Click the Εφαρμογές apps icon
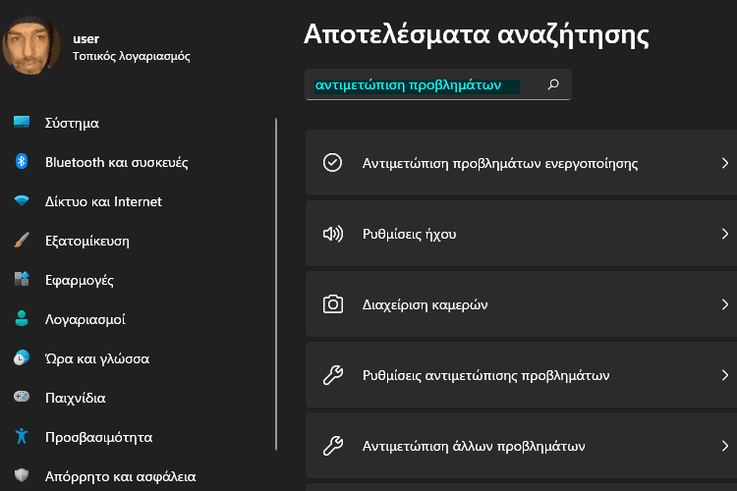The height and width of the screenshot is (491, 737). tap(21, 280)
